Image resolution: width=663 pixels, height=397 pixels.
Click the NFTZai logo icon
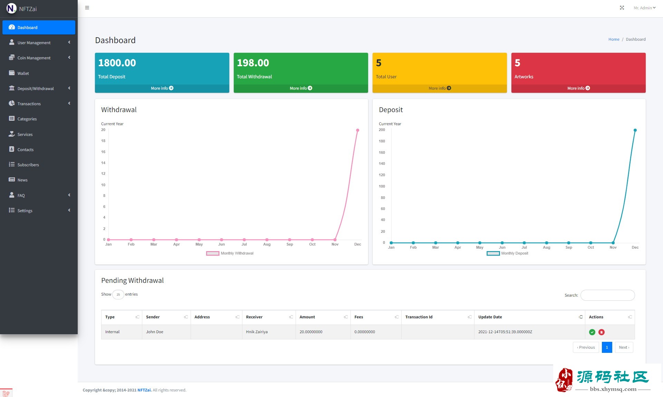point(11,8)
